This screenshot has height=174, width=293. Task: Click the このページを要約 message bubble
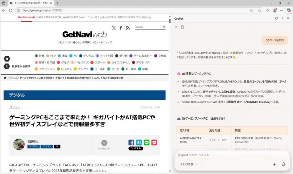click(274, 40)
